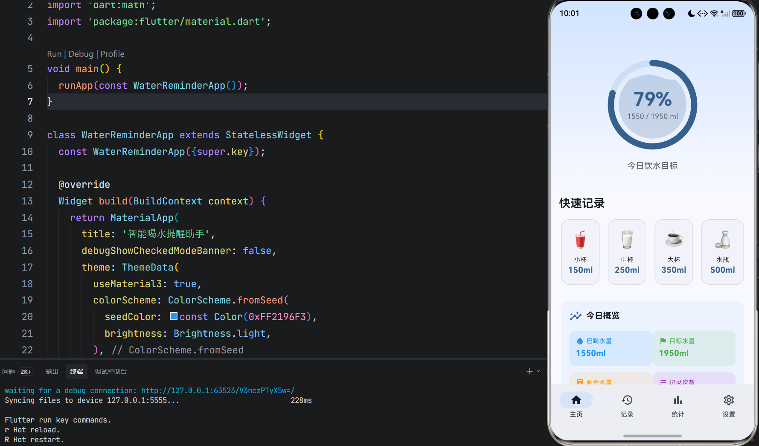Switch to the 输出 output tab
This screenshot has width=759, height=446.
[x=52, y=372]
